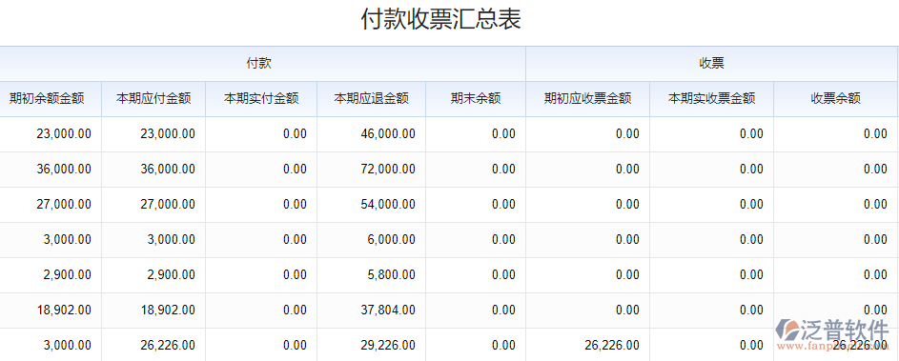This screenshot has width=899, height=361.
Task: Click the 期初应收票金额 column header
Action: tap(587, 98)
